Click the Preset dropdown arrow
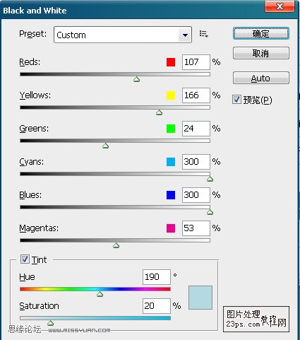300x340 pixels. point(185,35)
